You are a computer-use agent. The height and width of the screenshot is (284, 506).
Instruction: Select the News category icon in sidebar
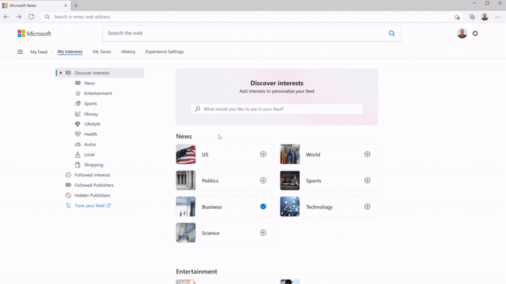[78, 83]
